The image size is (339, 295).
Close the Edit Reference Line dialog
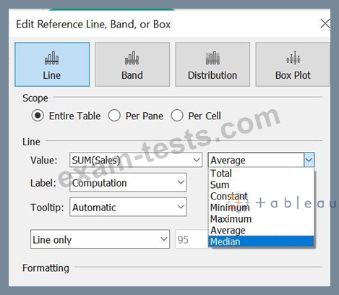pyautogui.click(x=325, y=24)
